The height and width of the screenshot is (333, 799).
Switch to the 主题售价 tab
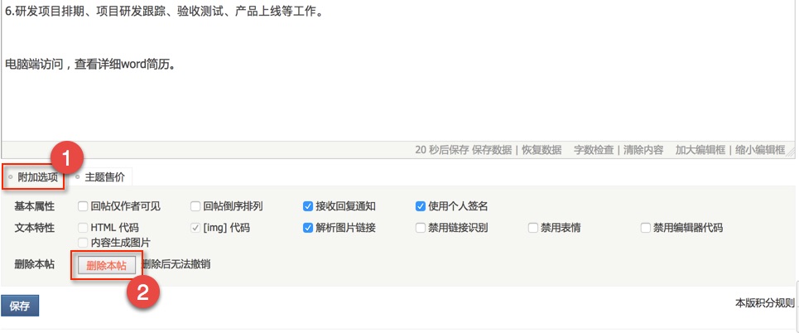click(x=103, y=176)
